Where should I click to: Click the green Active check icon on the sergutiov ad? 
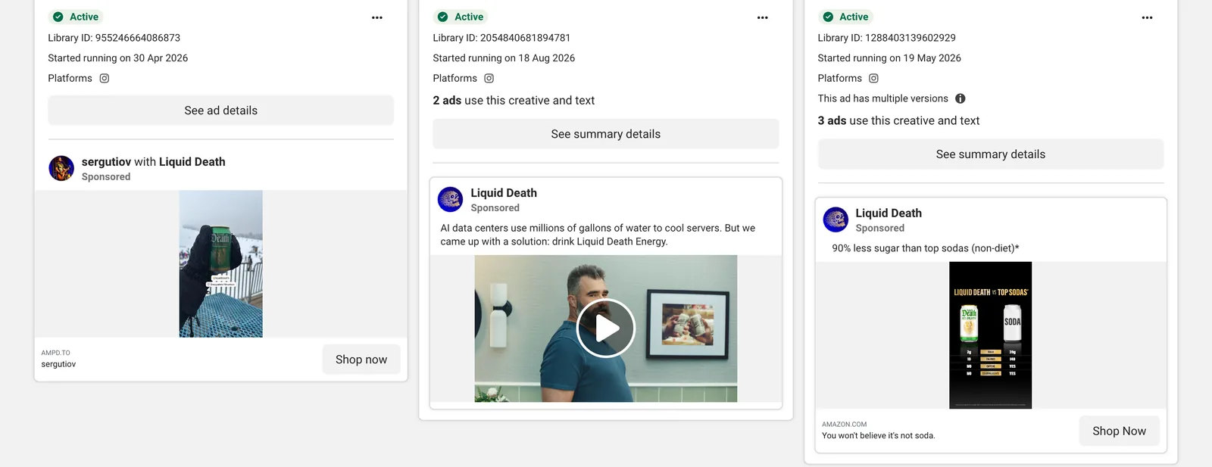[x=58, y=17]
